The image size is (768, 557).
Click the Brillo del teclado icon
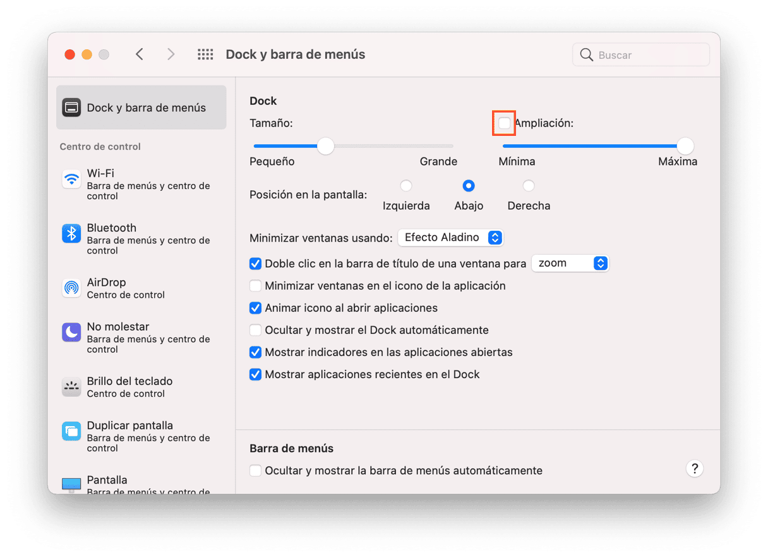71,386
